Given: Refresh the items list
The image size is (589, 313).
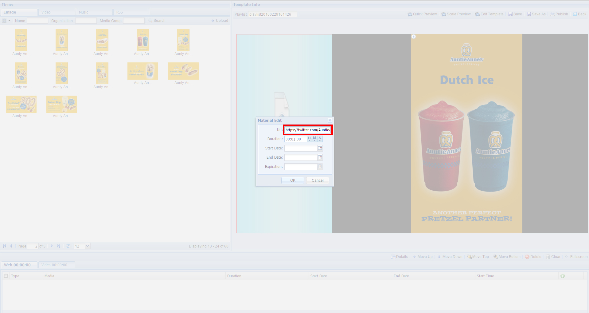Looking at the screenshot, I should coord(68,246).
